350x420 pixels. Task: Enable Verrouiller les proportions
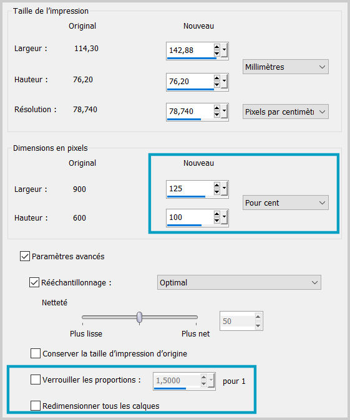[36, 379]
